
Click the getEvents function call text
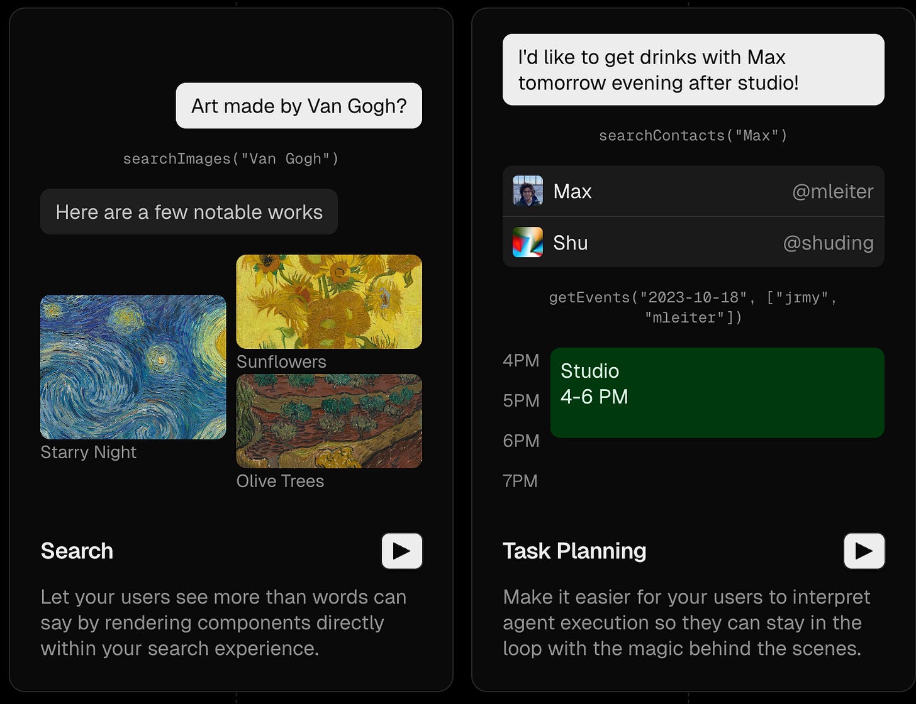click(x=693, y=307)
